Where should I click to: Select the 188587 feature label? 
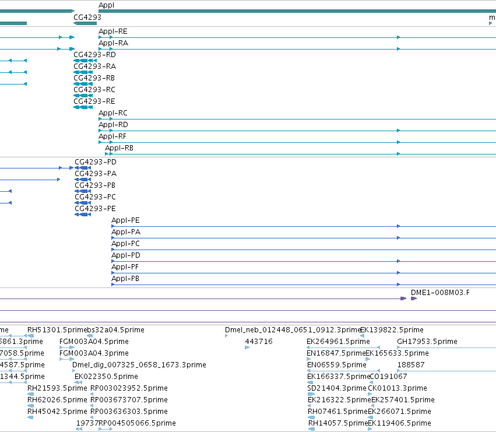[x=411, y=365]
